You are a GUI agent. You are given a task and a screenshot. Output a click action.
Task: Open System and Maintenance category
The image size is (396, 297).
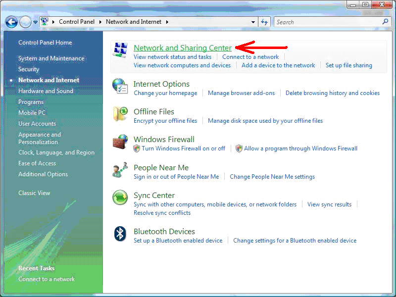51,58
